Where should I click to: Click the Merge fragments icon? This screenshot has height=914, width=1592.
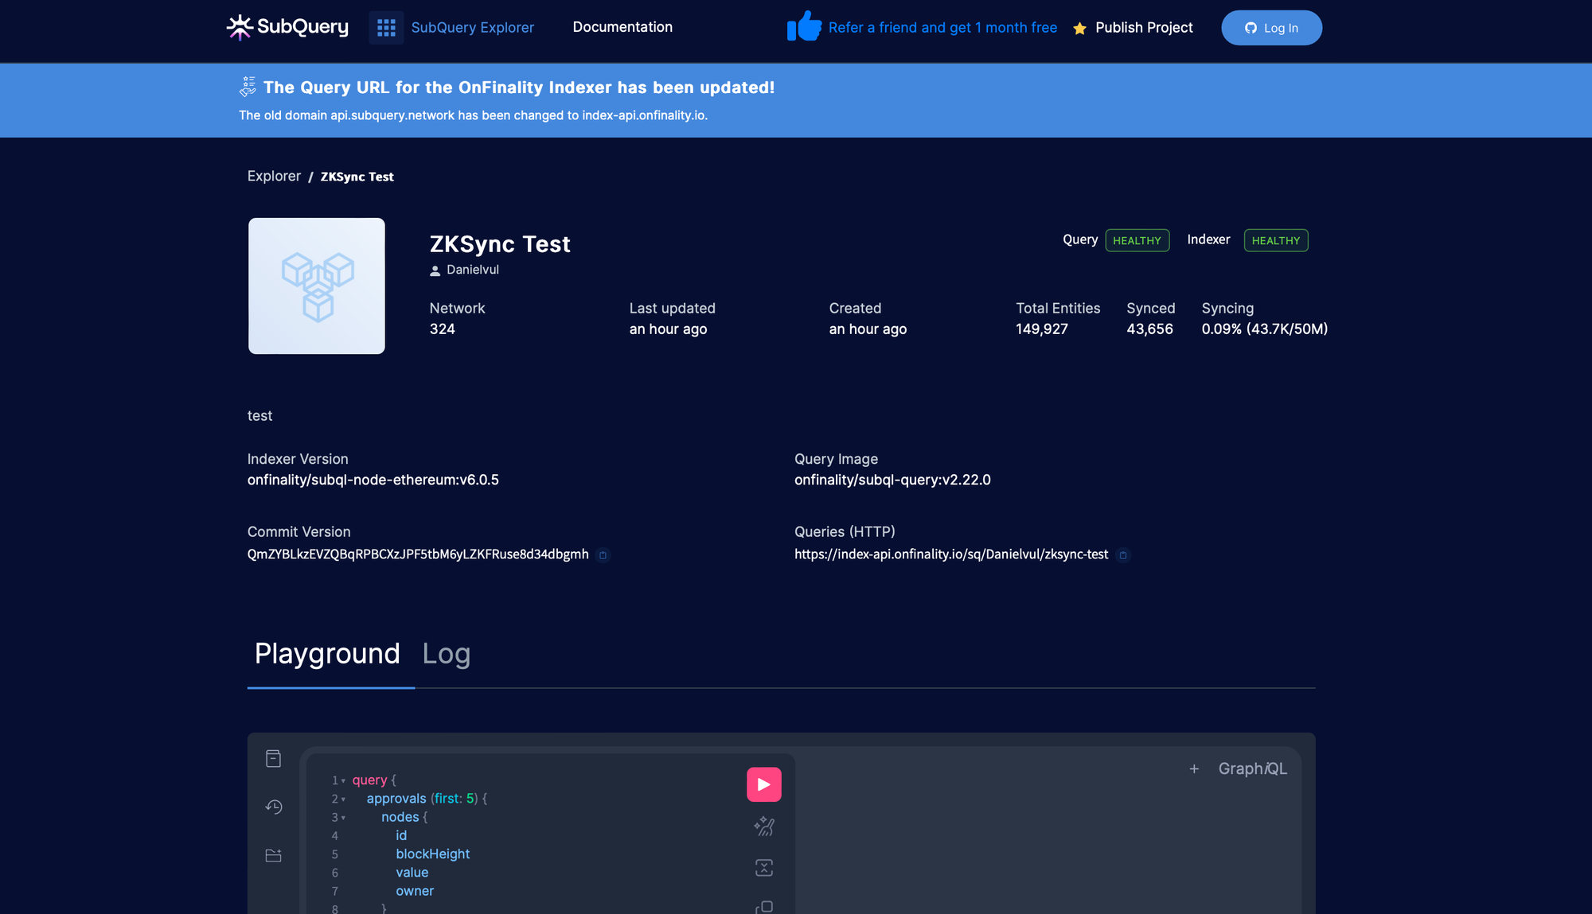tap(763, 868)
